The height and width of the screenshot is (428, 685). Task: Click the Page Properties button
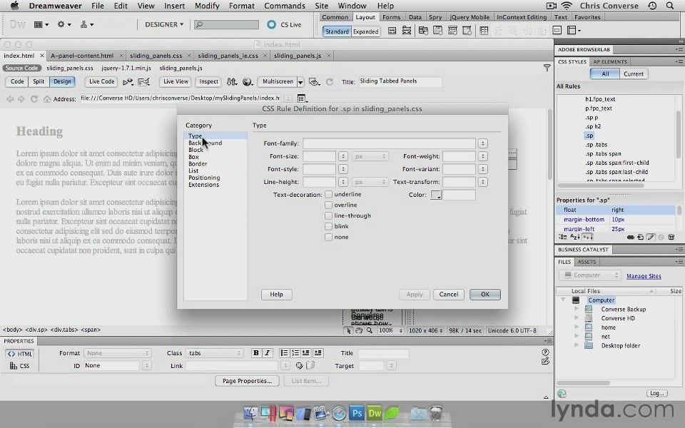(248, 381)
